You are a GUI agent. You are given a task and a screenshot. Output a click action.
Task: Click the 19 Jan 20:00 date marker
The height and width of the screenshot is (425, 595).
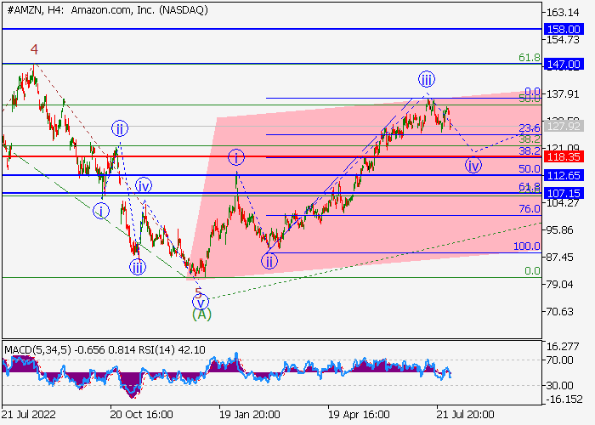250,415
